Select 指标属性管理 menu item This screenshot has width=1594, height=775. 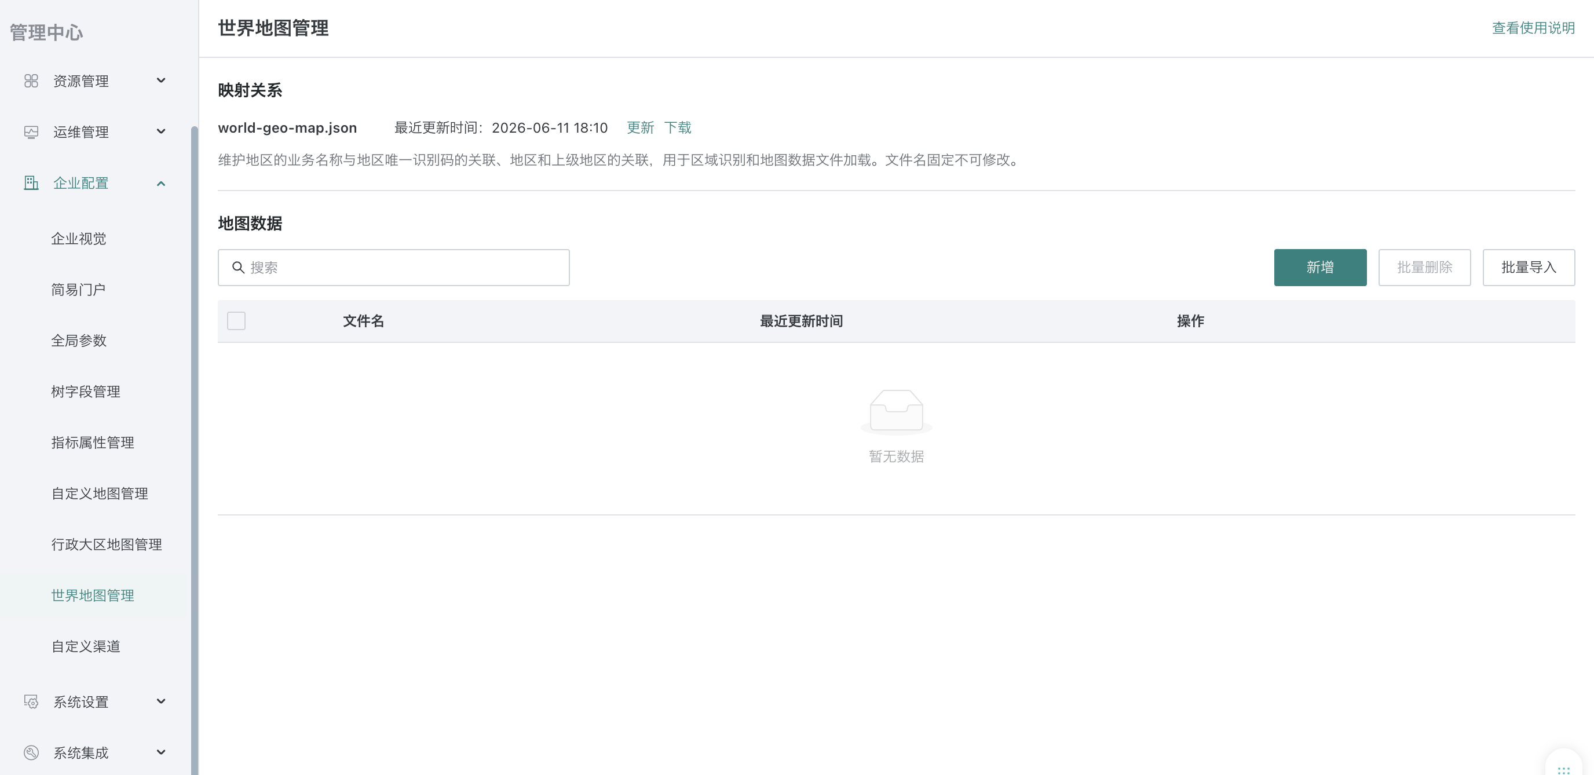[x=93, y=443]
